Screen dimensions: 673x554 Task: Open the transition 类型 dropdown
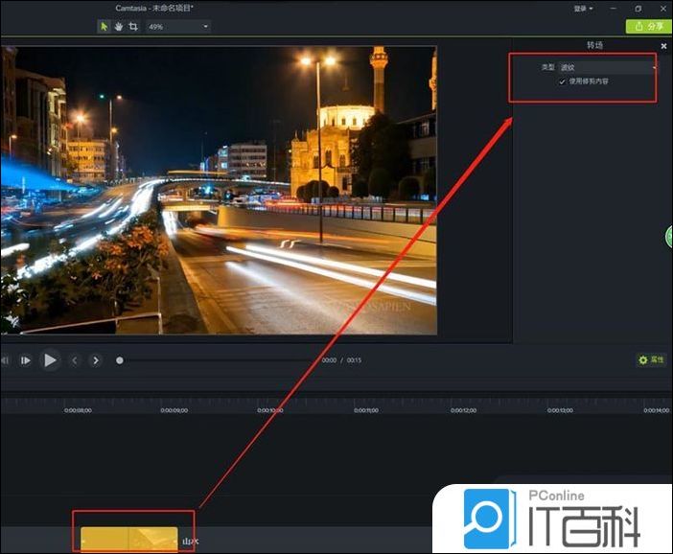coord(608,67)
